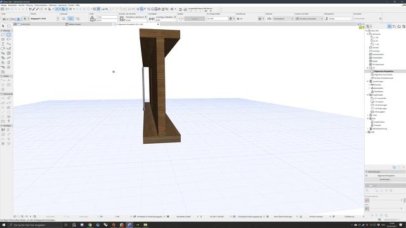Click the reveal anchor icon in info box
Image resolution: width=406 pixels, height=228 pixels.
(152, 18)
